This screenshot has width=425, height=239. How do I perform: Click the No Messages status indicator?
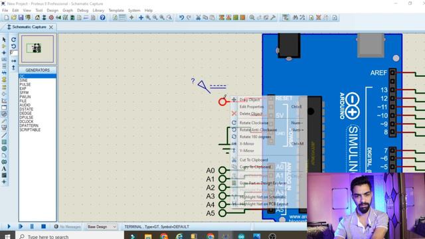[67, 226]
